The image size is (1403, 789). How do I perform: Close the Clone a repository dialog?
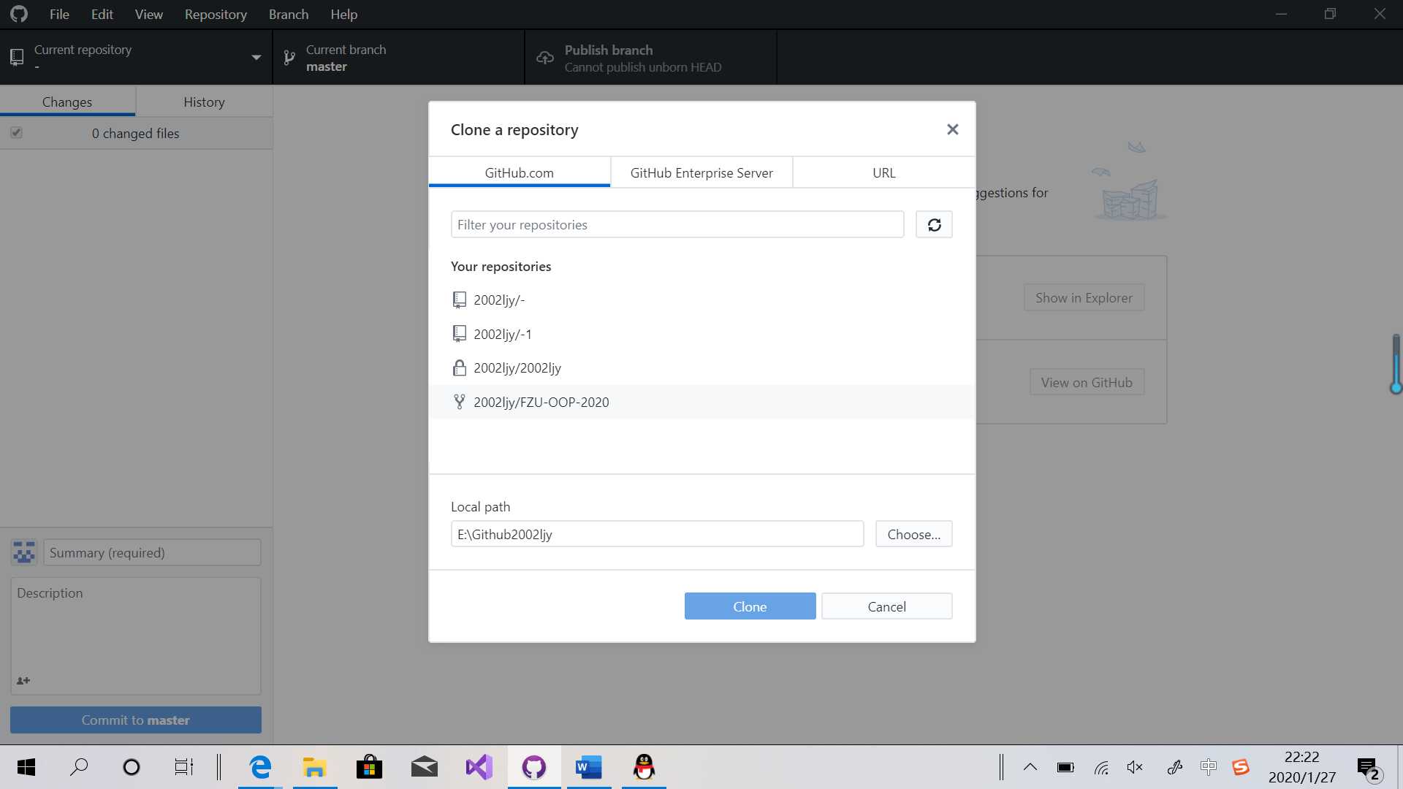[952, 129]
